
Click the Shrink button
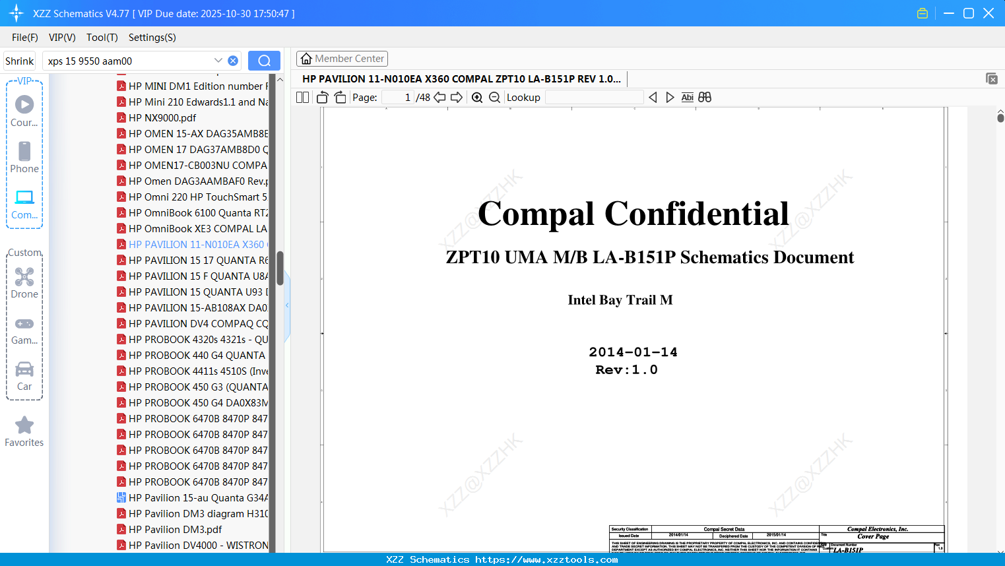click(20, 61)
